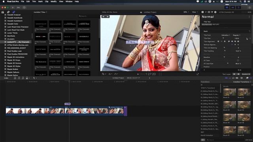Go to previous text layer arrow
The width and height of the screenshot is (253, 142).
pyautogui.click(x=234, y=74)
